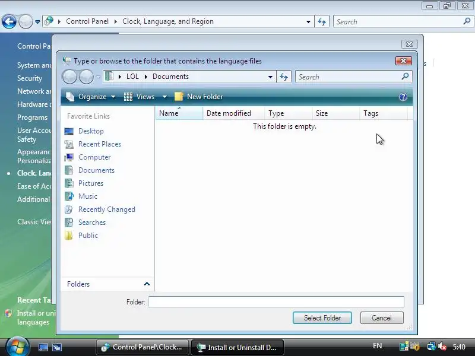Click Install or Uninstall D... taskbar button

pos(237,347)
